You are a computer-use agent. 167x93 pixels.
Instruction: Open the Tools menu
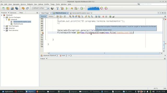[x=58, y=4]
